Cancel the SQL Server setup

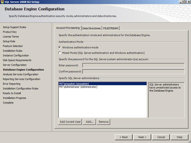point(161,137)
